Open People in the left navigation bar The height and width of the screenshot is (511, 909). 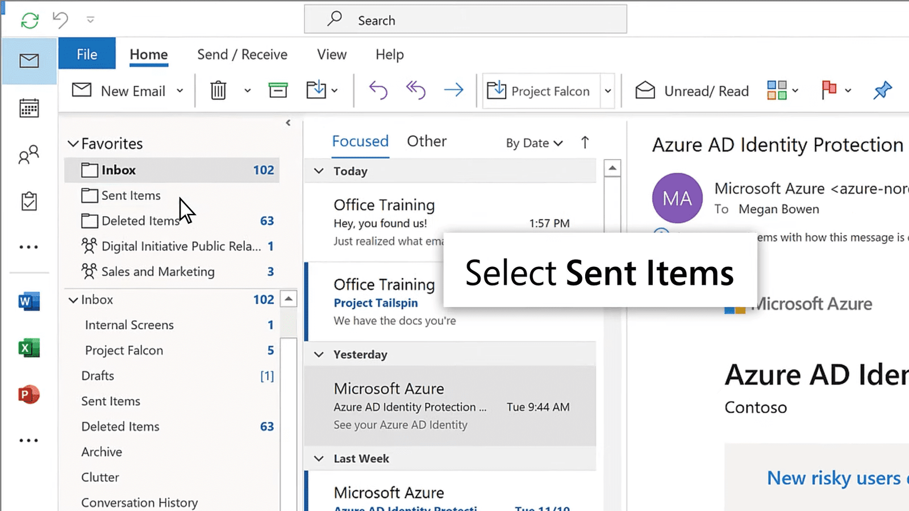[29, 154]
